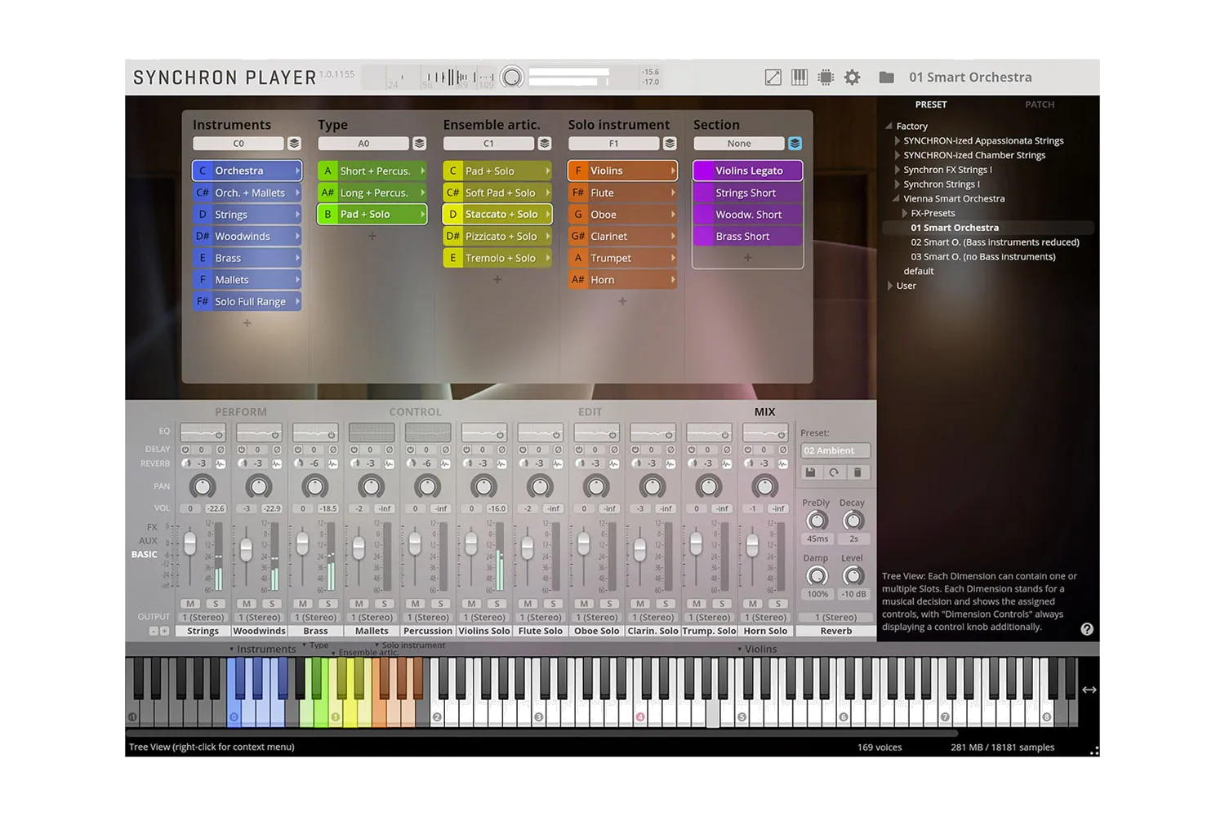Click the round knob in the top header
Image resolution: width=1225 pixels, height=816 pixels.
click(x=512, y=78)
